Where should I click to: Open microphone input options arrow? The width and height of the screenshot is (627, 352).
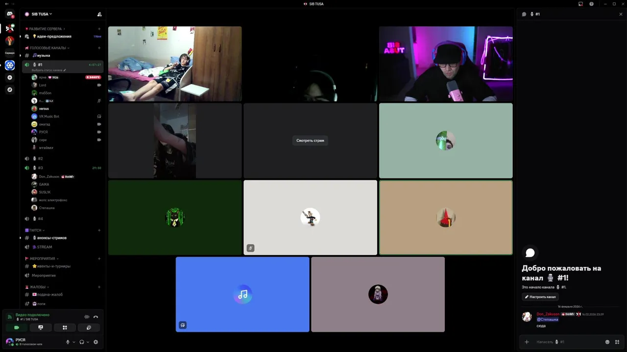pyautogui.click(x=74, y=342)
